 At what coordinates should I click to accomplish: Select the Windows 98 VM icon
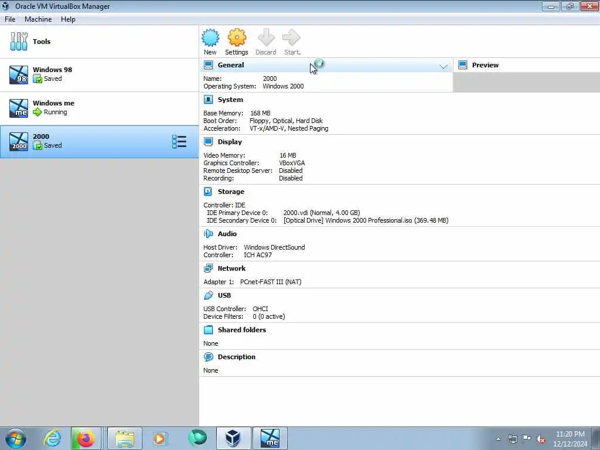coord(19,74)
